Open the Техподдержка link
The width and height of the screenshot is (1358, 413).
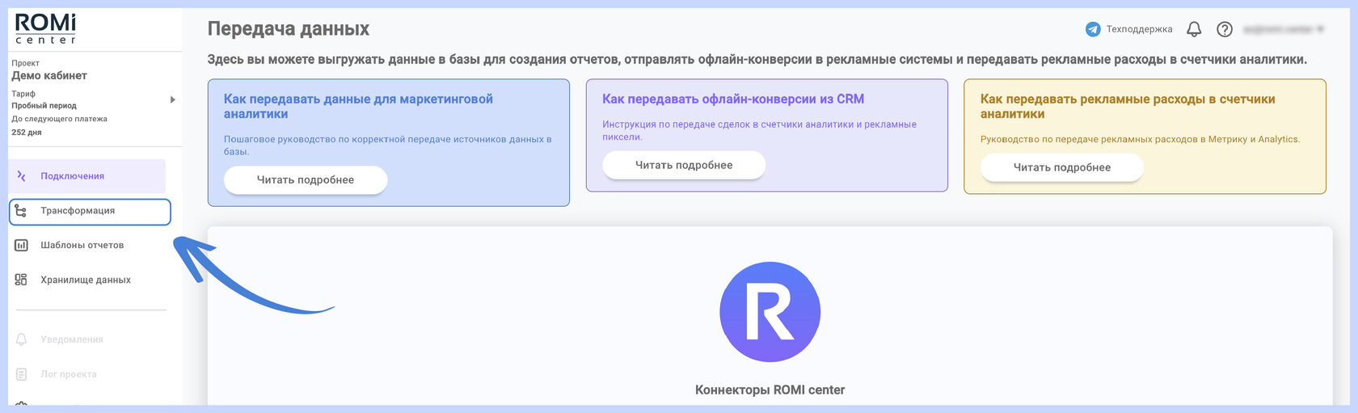pos(1139,29)
